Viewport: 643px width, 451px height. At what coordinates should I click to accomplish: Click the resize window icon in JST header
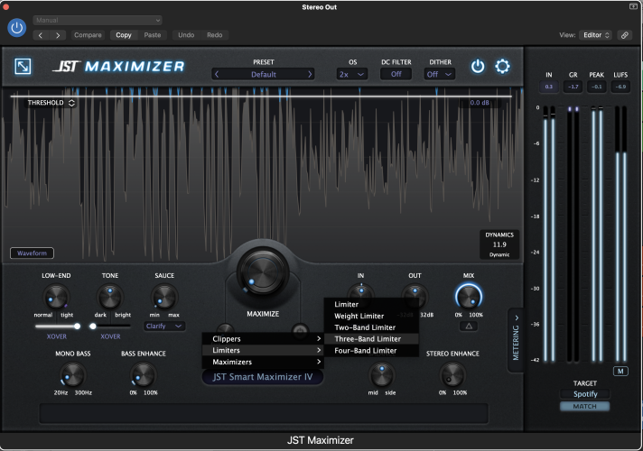coord(23,67)
